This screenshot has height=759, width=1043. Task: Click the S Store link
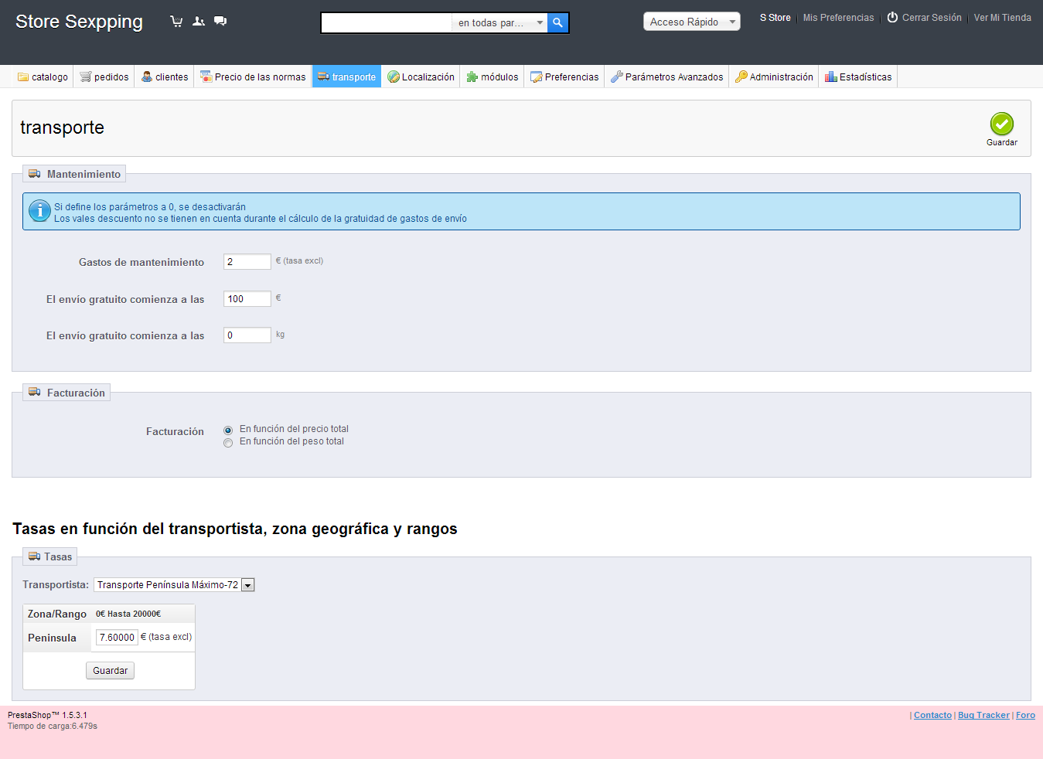(x=775, y=18)
